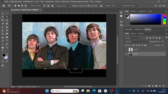Show the Слой 2 layer visibility
The image size is (168, 94).
(126, 49)
